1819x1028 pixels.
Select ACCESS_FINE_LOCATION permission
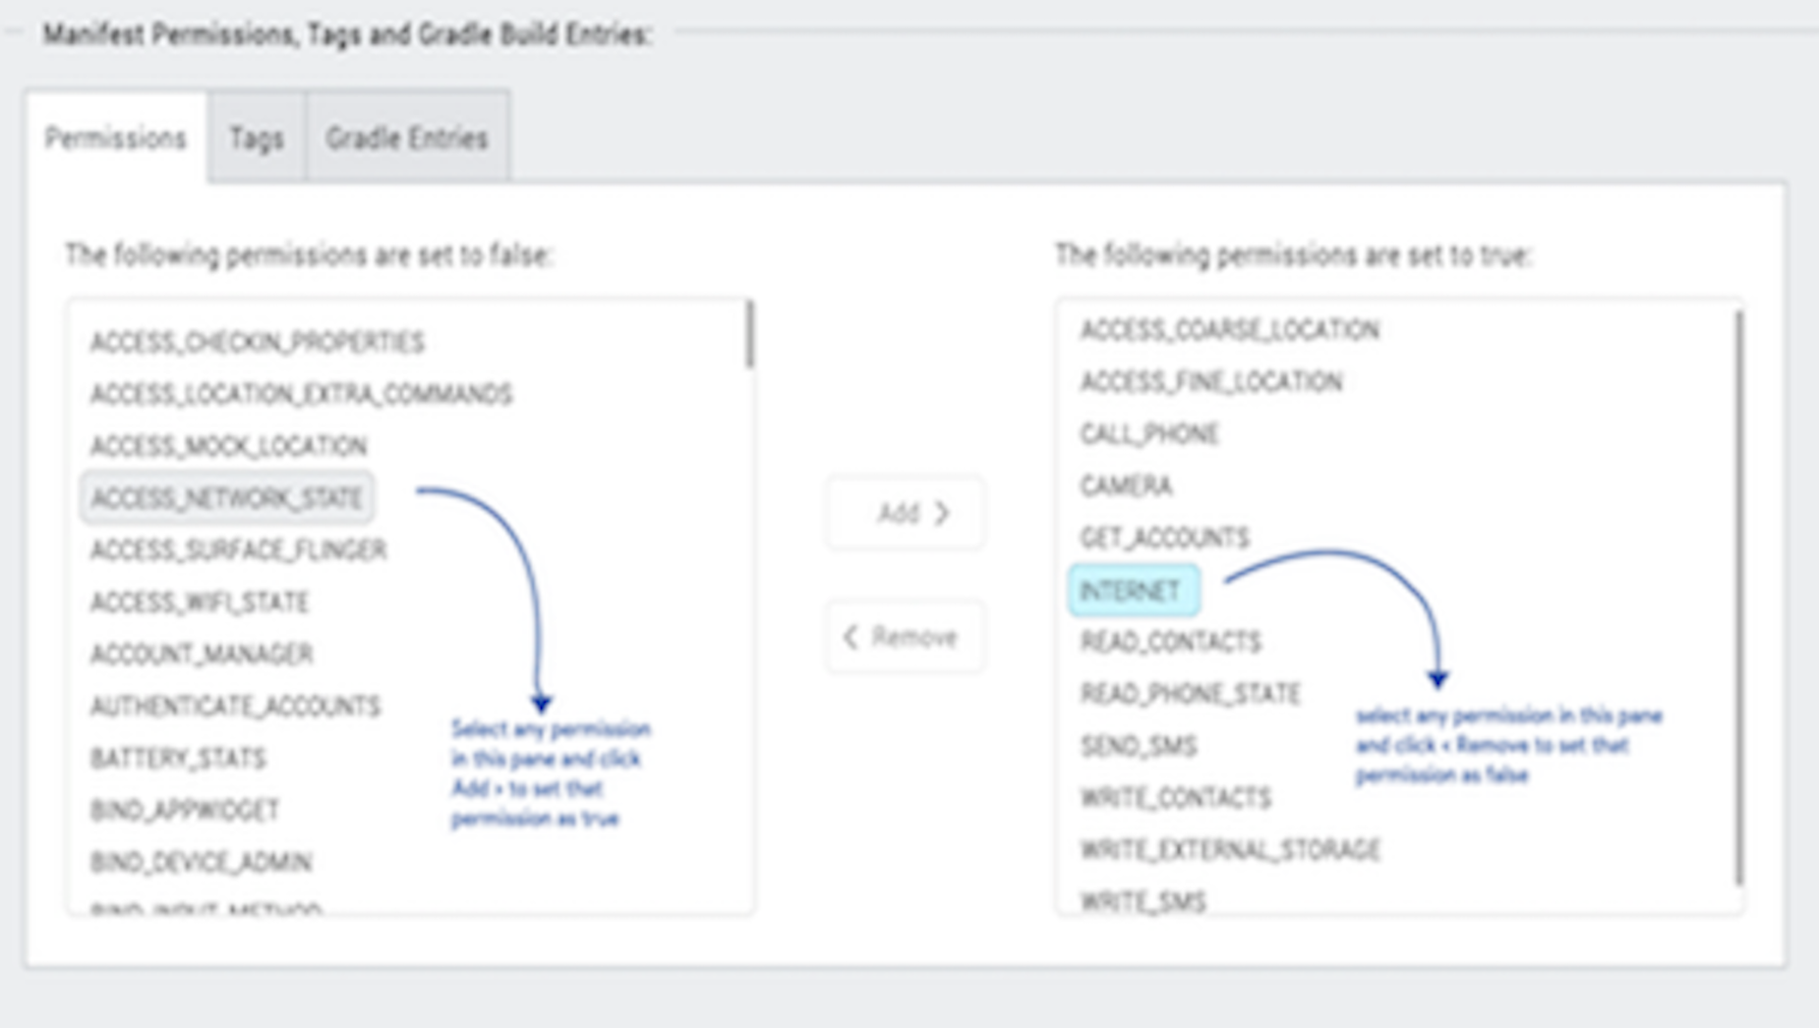pos(1211,381)
